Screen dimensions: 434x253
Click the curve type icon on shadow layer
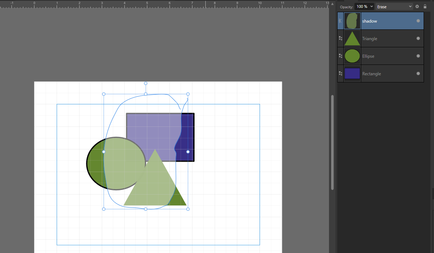(x=340, y=21)
